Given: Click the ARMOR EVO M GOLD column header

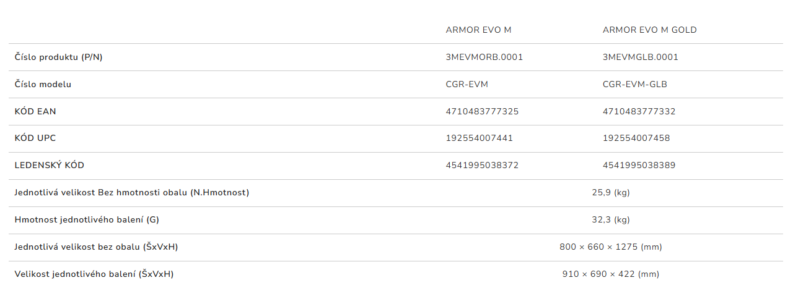Looking at the screenshot, I should (x=649, y=30).
